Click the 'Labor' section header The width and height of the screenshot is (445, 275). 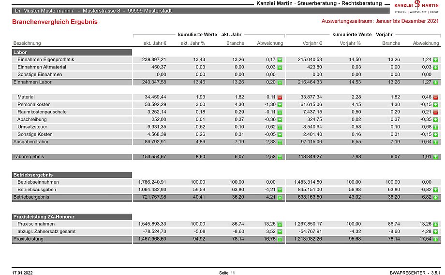point(72,53)
